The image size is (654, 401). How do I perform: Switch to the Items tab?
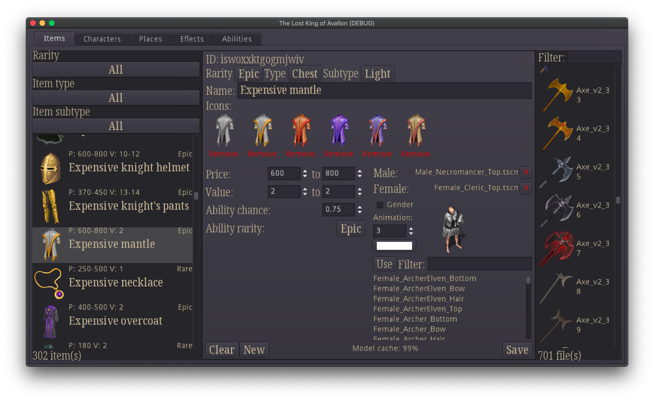[x=54, y=39]
